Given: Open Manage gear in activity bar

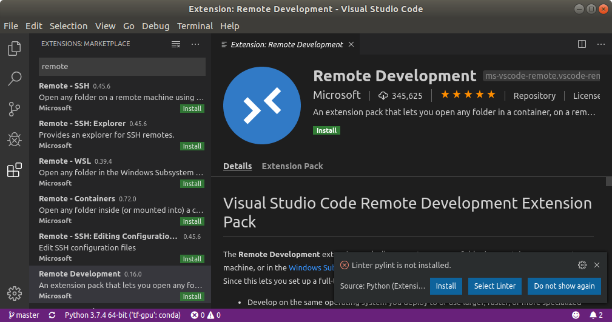Looking at the screenshot, I should pos(15,293).
